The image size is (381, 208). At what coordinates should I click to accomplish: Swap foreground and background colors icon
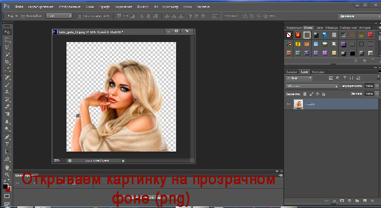pyautogui.click(x=9, y=180)
